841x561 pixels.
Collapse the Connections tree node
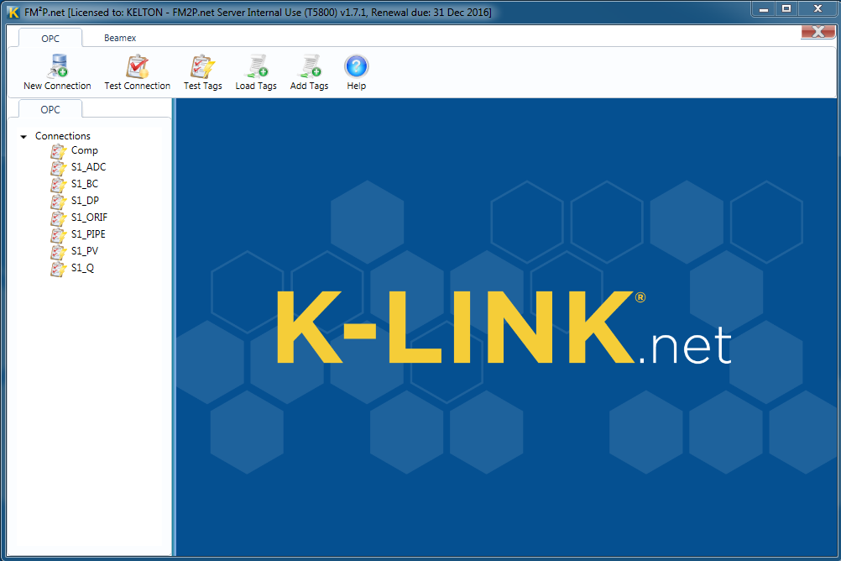[24, 136]
